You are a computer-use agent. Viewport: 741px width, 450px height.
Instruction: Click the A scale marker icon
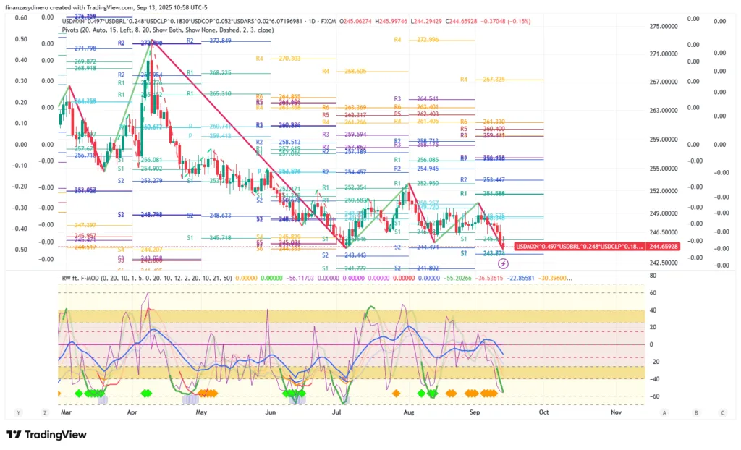pos(664,412)
